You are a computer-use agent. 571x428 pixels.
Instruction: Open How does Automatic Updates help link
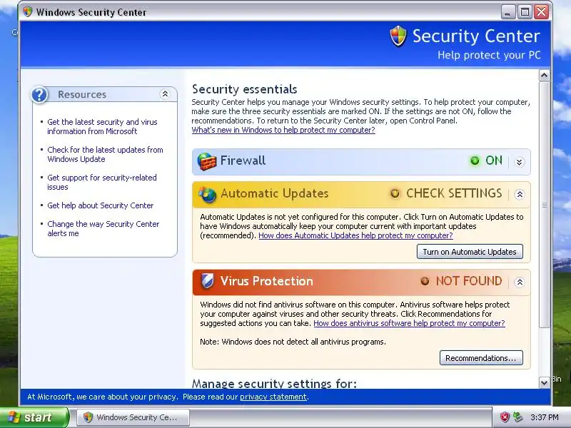(x=355, y=235)
